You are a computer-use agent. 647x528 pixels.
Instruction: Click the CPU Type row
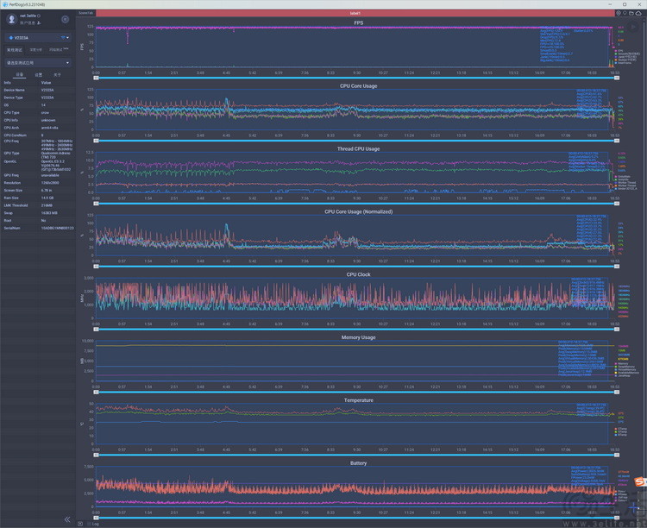[x=38, y=113]
